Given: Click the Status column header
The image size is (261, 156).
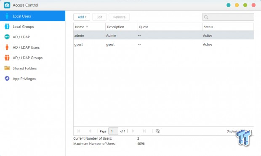Looking at the screenshot, I should click(228, 27).
